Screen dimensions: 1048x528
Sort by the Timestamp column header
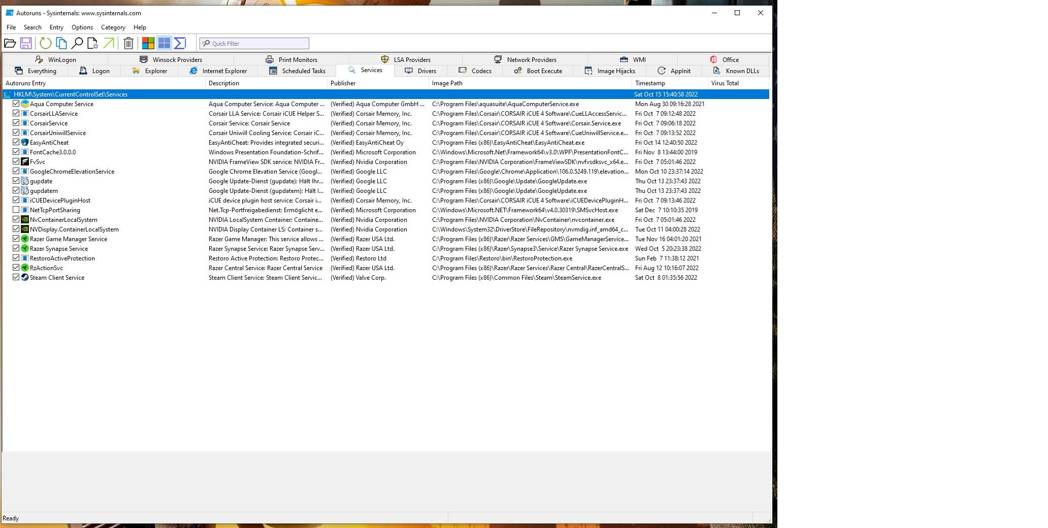pyautogui.click(x=670, y=83)
